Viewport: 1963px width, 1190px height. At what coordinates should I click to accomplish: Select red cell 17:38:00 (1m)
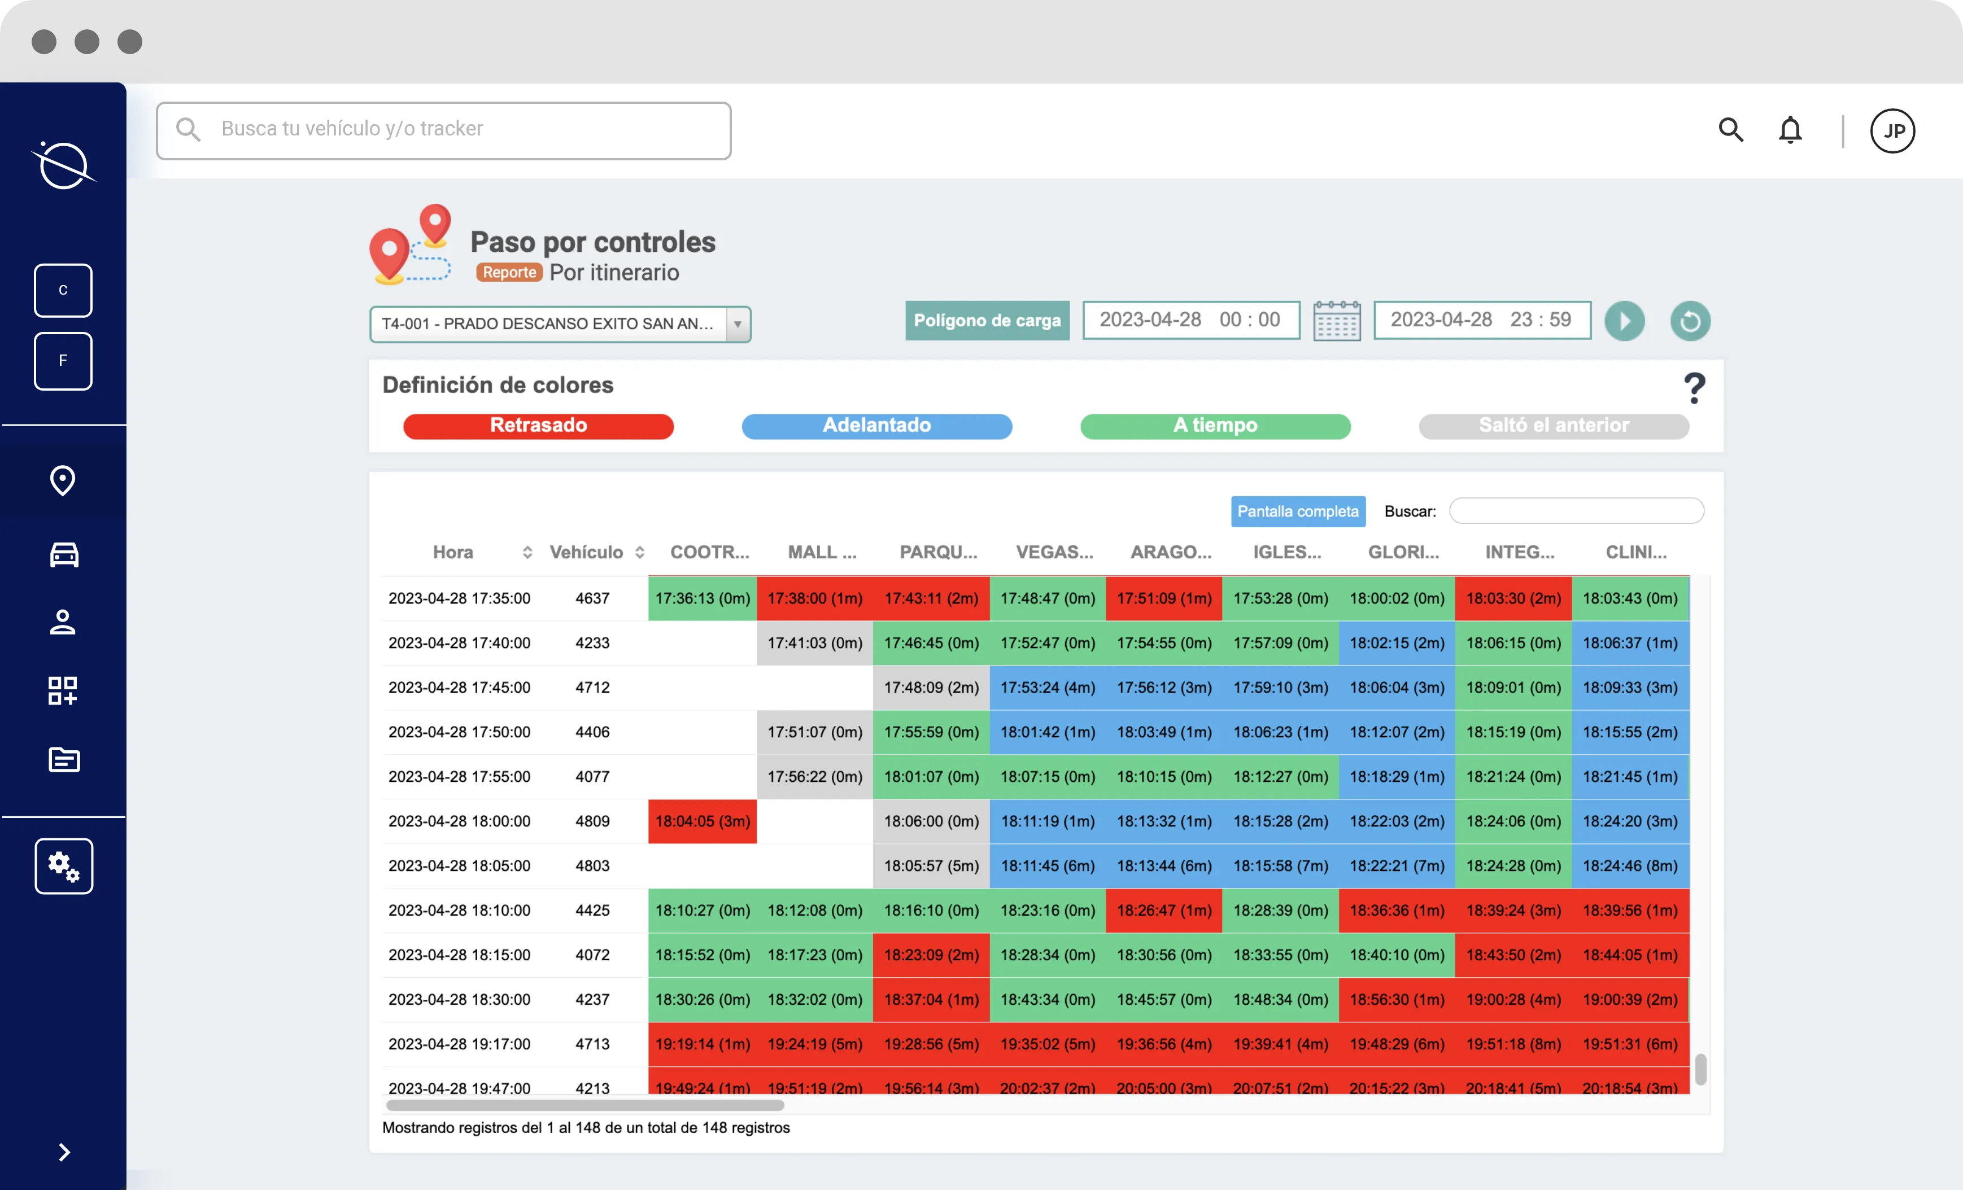click(x=814, y=598)
